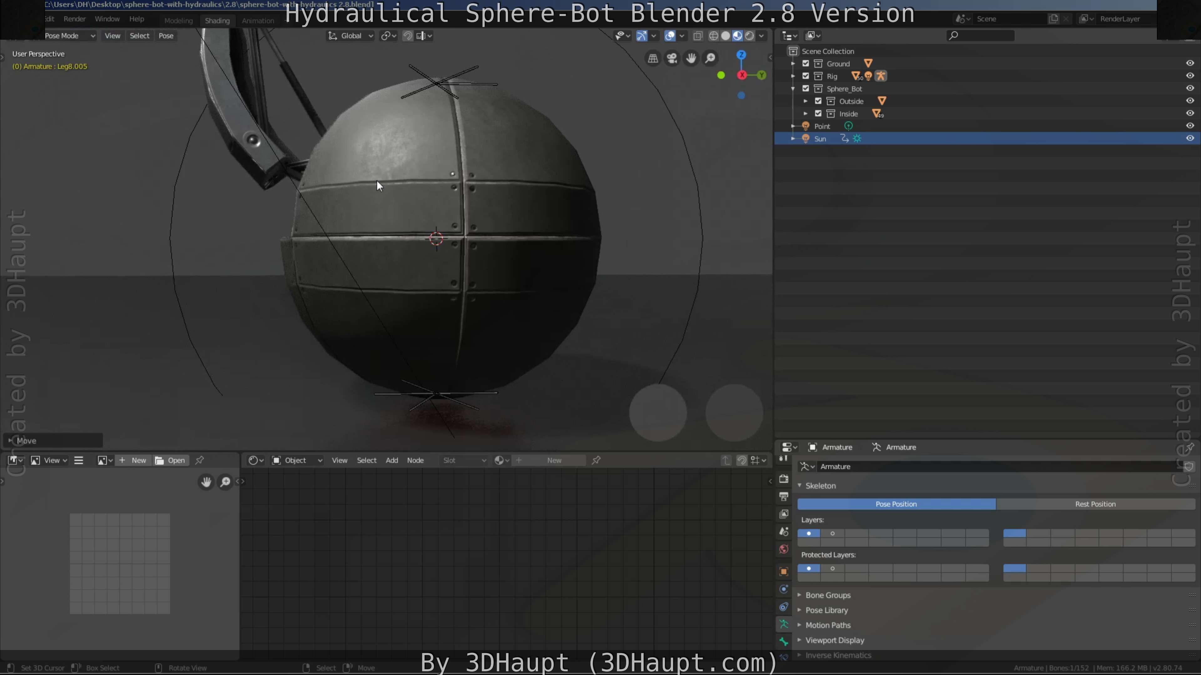Click the Pose Position button
This screenshot has width=1201, height=675.
[896, 504]
